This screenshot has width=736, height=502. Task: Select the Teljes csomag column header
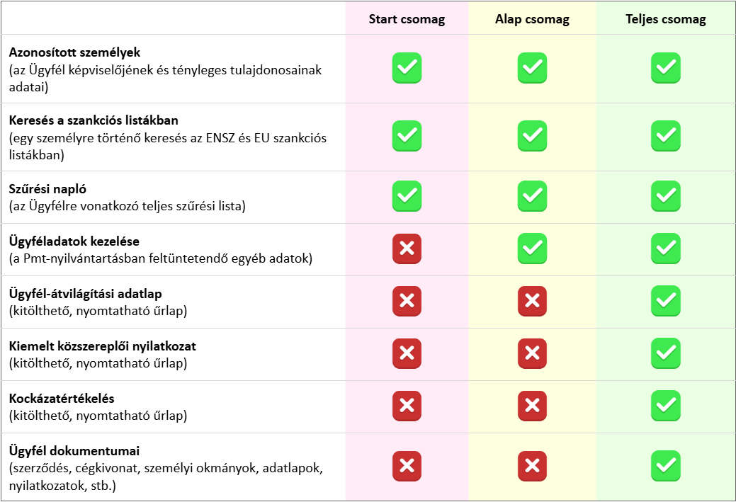click(x=665, y=19)
